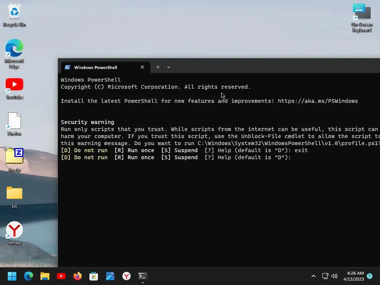Screen dimensions: 380x285
Task: Open YouTube from the taskbar
Action: coord(61,276)
